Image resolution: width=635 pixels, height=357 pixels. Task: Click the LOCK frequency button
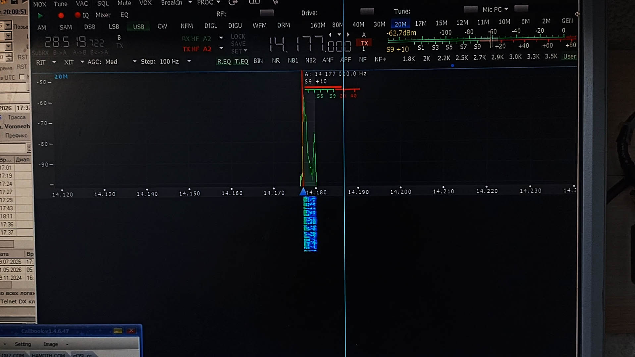[x=238, y=36]
